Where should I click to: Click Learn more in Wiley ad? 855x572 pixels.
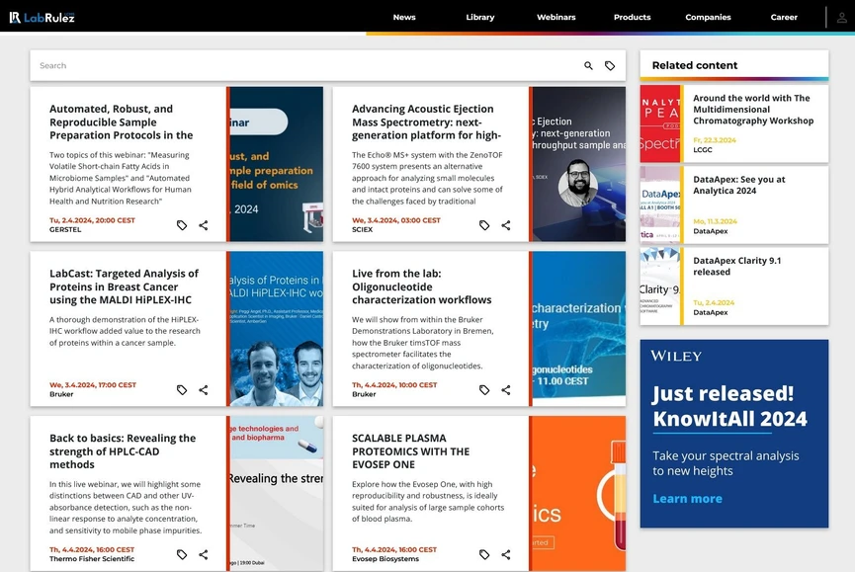pyautogui.click(x=687, y=499)
